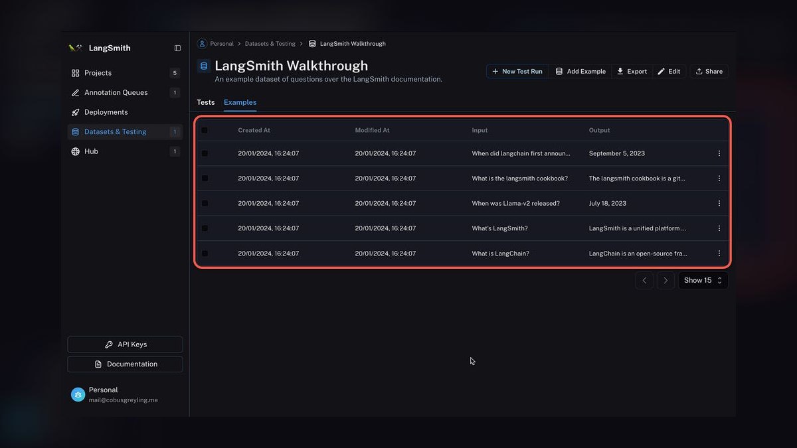Share the dataset
797x448 pixels.
[x=709, y=71]
